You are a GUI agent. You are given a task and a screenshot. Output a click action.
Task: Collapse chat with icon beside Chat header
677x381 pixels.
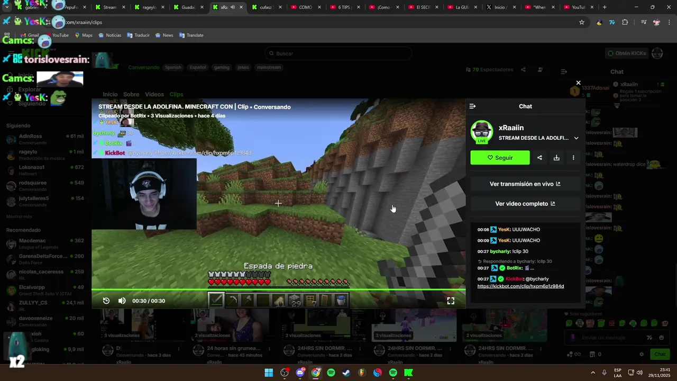(472, 106)
